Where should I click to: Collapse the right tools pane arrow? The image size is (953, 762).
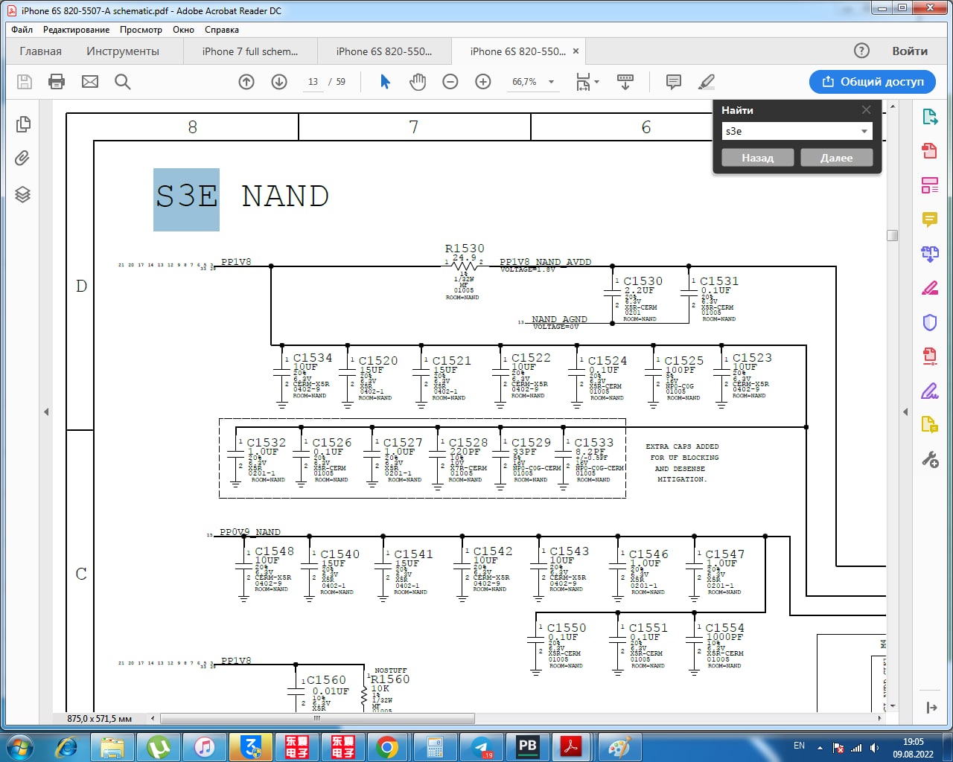point(905,412)
